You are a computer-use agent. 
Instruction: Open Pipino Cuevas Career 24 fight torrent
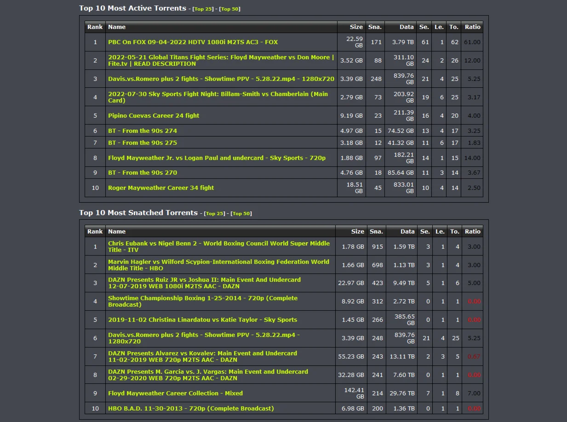154,115
